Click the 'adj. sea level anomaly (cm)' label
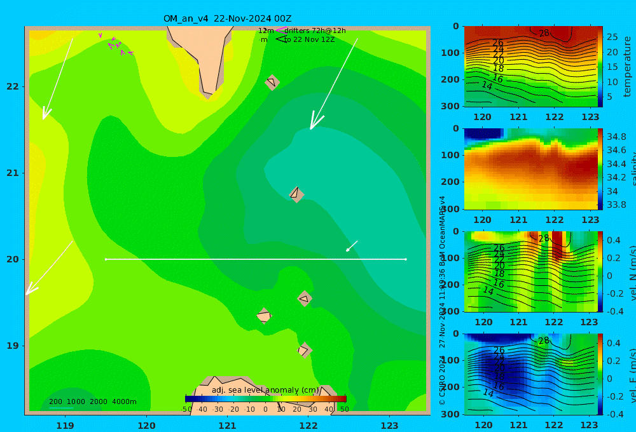This screenshot has height=432, width=636. coord(265,390)
